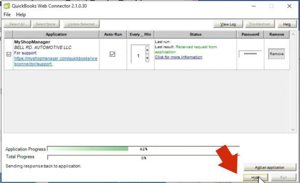This screenshot has width=300, height=183.
Task: Click the MyShopManager password field
Action: tap(250, 54)
